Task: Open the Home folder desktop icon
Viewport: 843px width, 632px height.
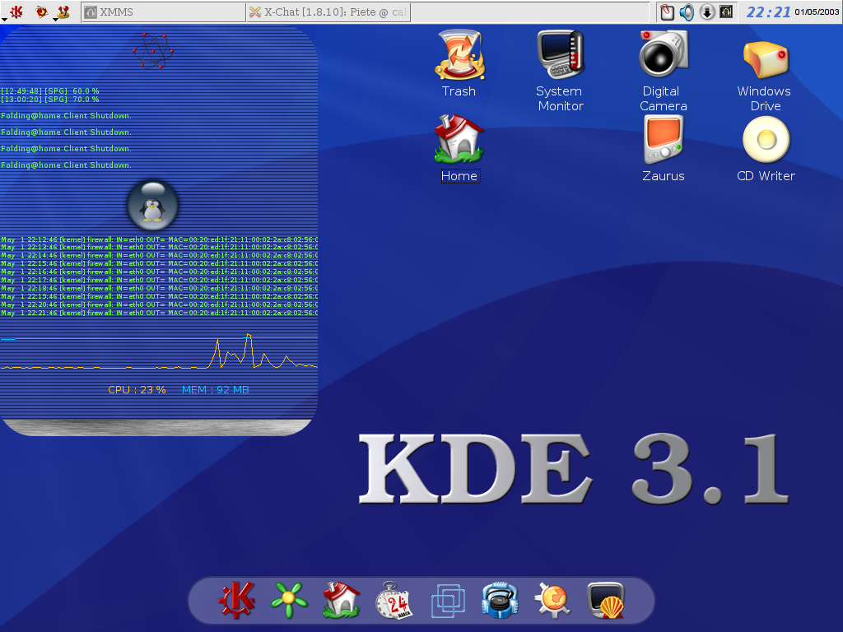Action: [x=459, y=138]
